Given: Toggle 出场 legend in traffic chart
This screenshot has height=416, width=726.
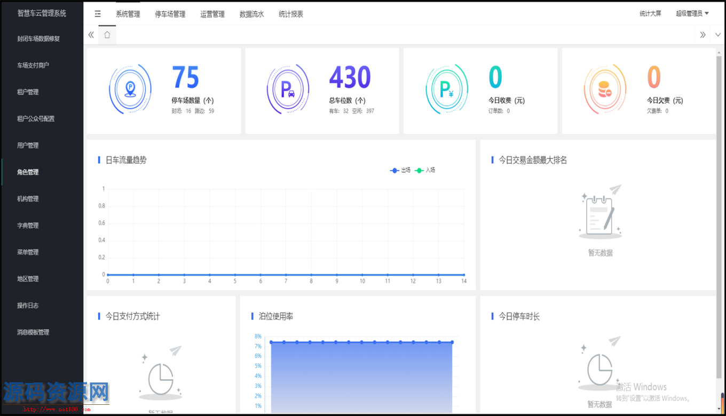Looking at the screenshot, I should 401,170.
